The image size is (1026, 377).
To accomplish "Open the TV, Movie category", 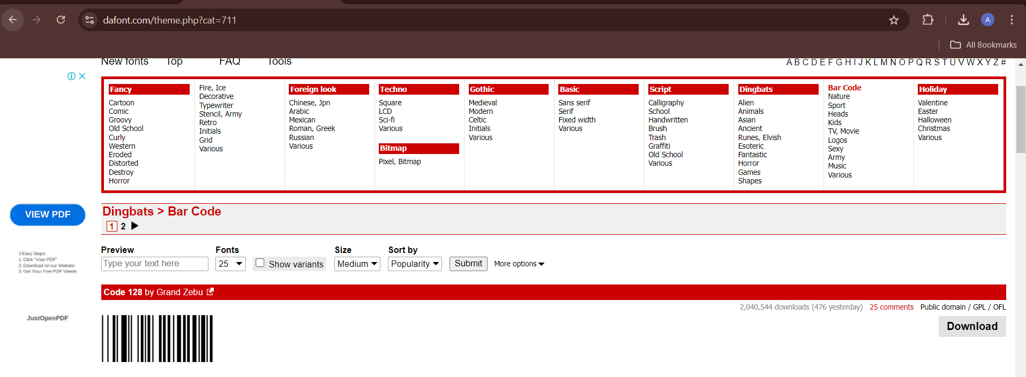I will tap(843, 131).
